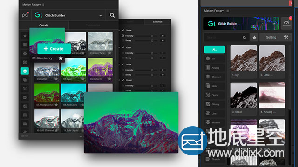Switch to the Create tab

[x=44, y=25]
